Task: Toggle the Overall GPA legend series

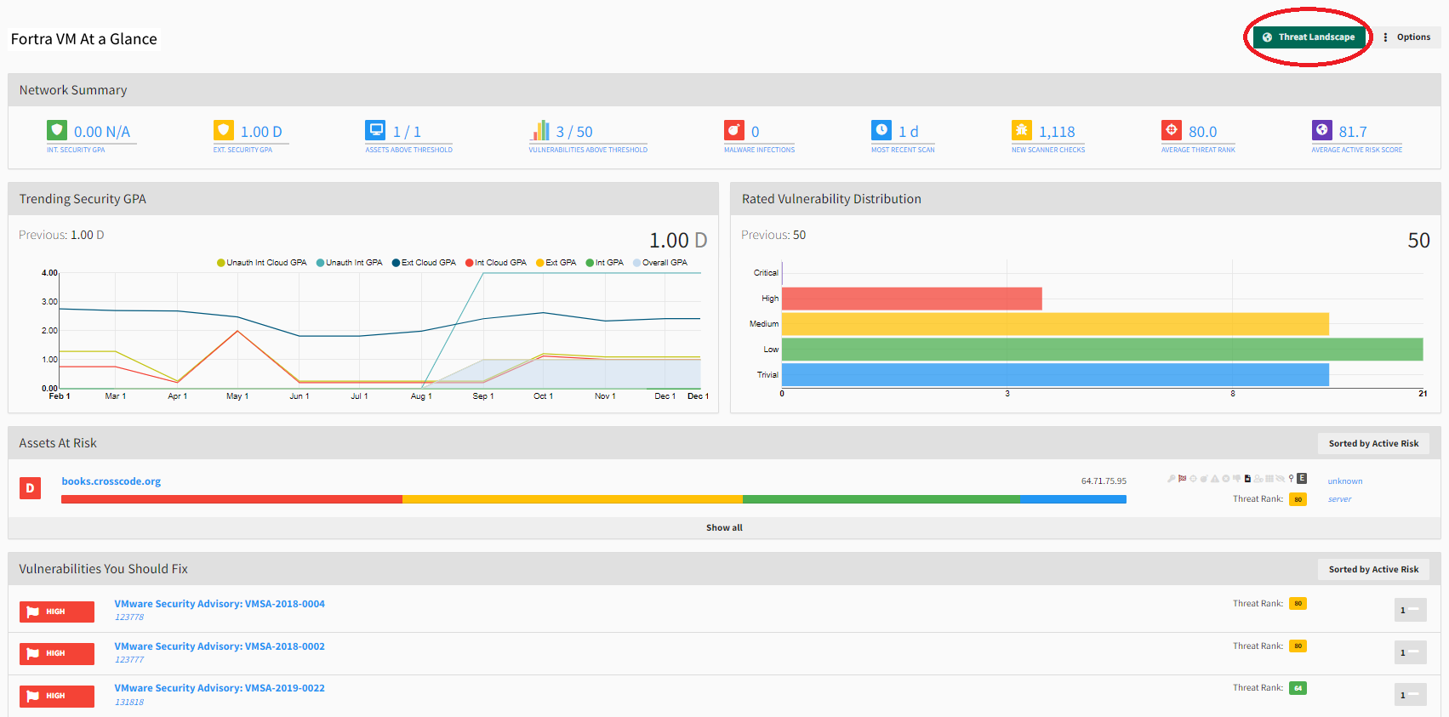Action: pos(660,263)
